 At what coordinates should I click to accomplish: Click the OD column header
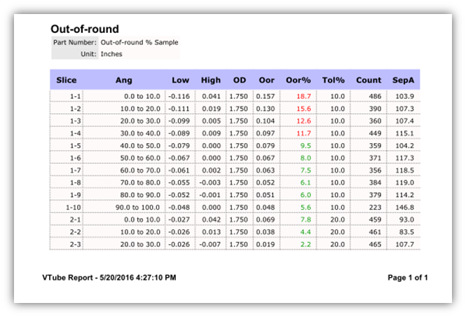click(x=238, y=80)
